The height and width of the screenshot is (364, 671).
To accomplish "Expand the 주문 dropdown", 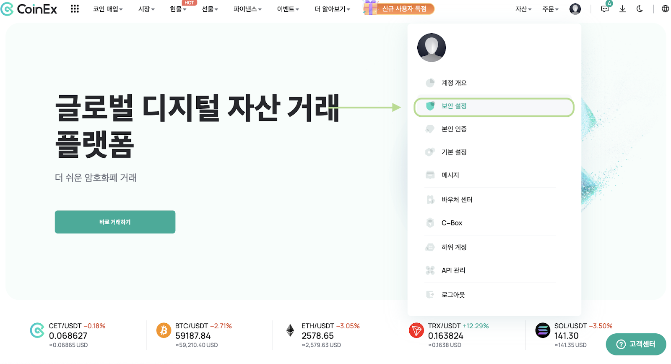I will [x=550, y=9].
